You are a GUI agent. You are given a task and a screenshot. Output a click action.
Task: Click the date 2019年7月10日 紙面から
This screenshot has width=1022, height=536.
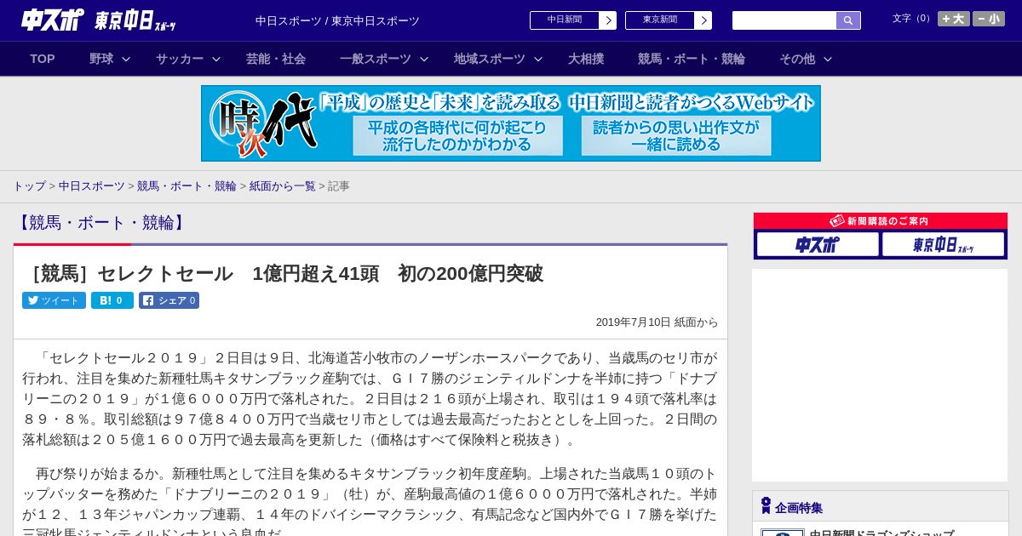pos(657,322)
